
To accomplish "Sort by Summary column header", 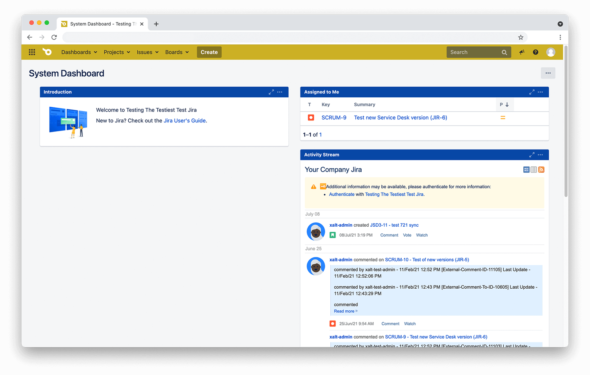I will click(x=364, y=105).
